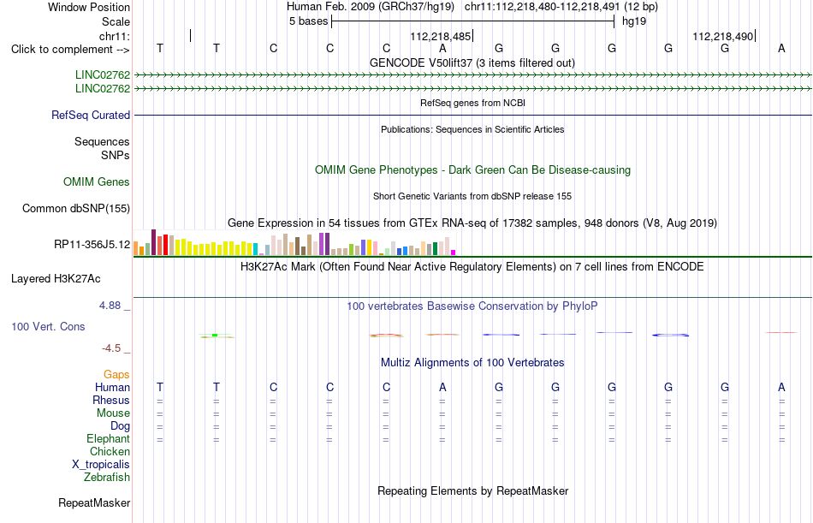Image resolution: width=813 pixels, height=523 pixels.
Task: Select the Chicken alignment row label
Action: click(x=110, y=451)
